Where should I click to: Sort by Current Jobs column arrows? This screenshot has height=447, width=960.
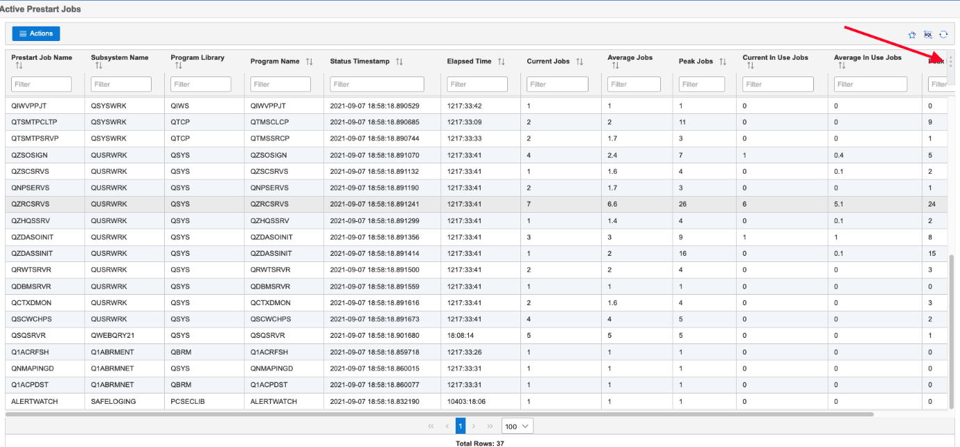point(579,62)
